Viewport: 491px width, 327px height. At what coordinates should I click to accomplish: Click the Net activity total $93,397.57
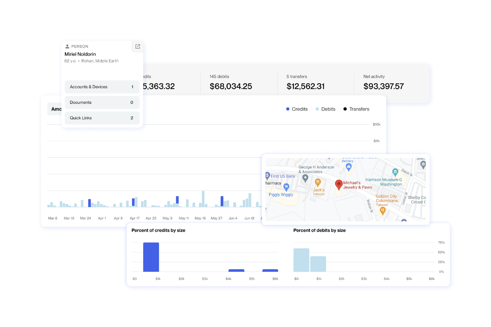coord(383,86)
